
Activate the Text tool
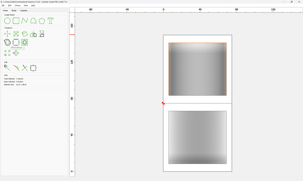click(x=50, y=21)
